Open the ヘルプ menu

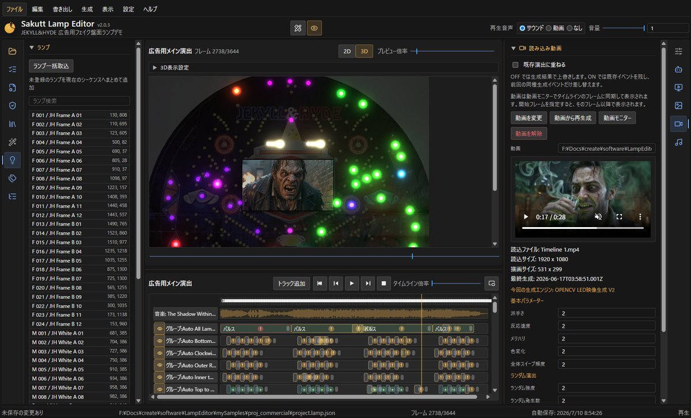pyautogui.click(x=150, y=9)
